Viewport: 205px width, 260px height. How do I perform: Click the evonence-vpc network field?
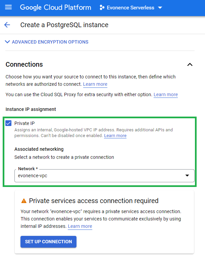pyautogui.click(x=104, y=176)
